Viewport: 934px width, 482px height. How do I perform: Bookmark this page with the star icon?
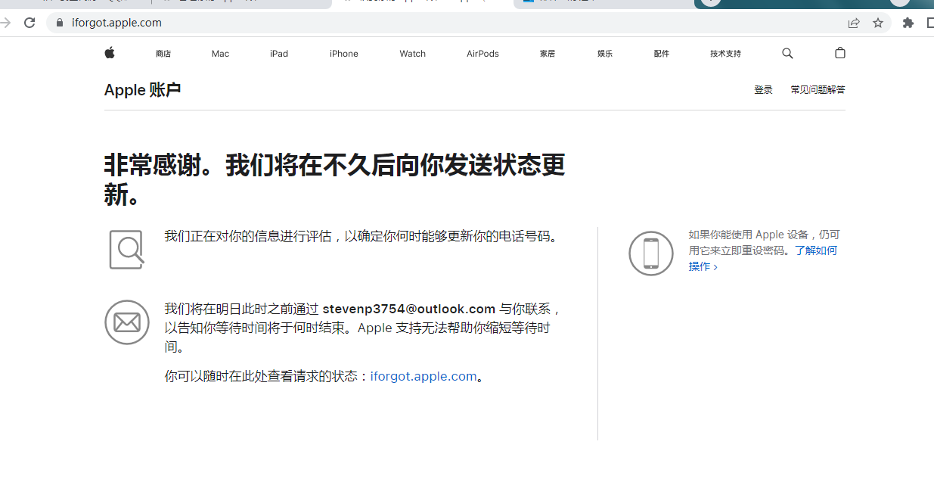(x=878, y=23)
